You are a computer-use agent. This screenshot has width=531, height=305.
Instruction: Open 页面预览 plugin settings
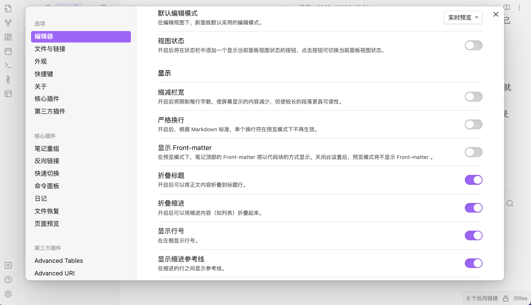click(x=81, y=224)
